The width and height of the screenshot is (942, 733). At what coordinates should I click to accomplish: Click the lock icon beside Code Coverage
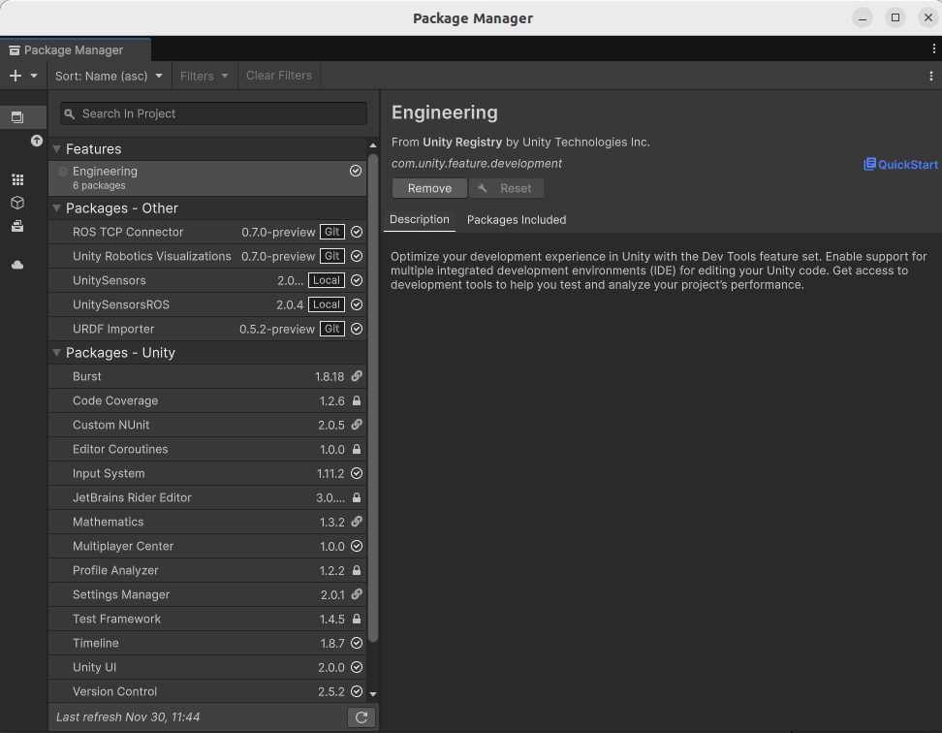tap(355, 400)
